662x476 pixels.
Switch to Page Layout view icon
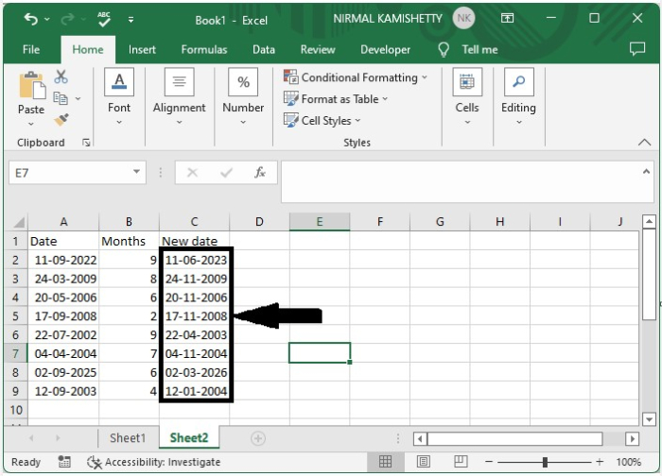(x=424, y=462)
